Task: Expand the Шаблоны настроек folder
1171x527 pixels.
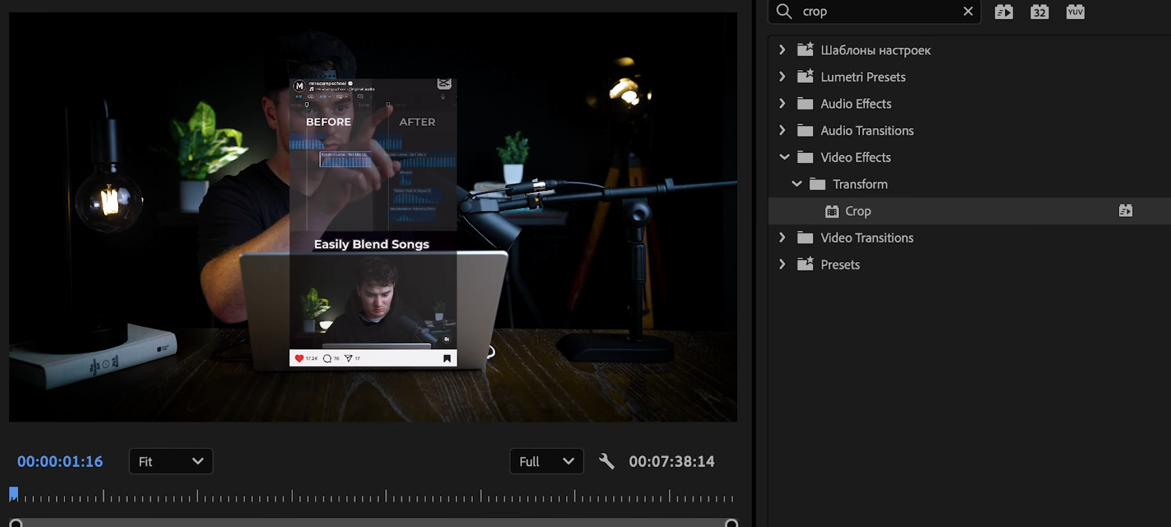Action: tap(783, 49)
